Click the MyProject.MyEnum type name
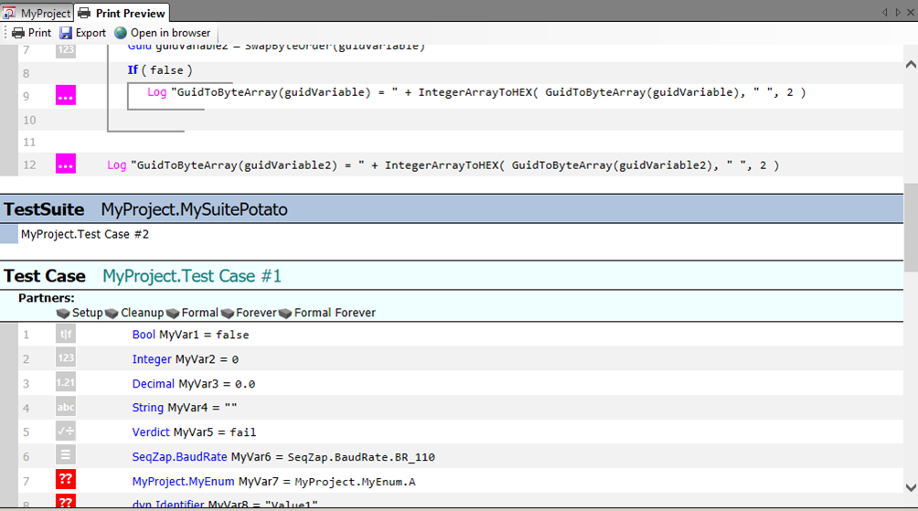This screenshot has width=918, height=511. click(183, 481)
